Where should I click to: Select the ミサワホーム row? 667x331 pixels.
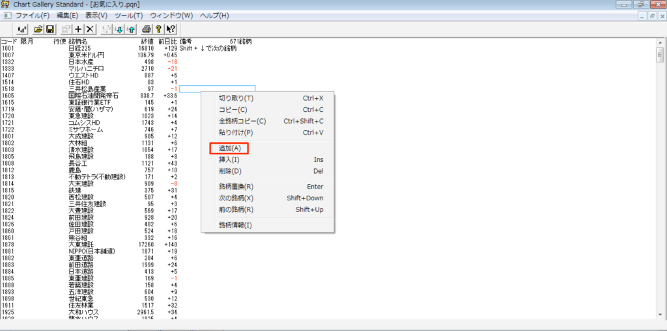tap(89, 129)
